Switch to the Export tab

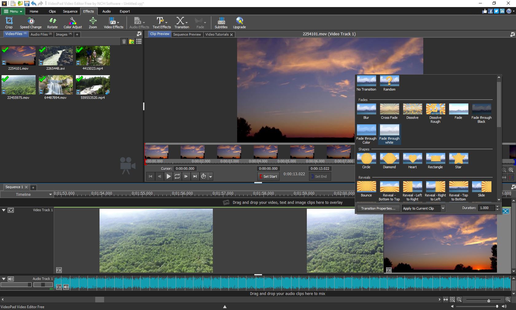pos(125,11)
